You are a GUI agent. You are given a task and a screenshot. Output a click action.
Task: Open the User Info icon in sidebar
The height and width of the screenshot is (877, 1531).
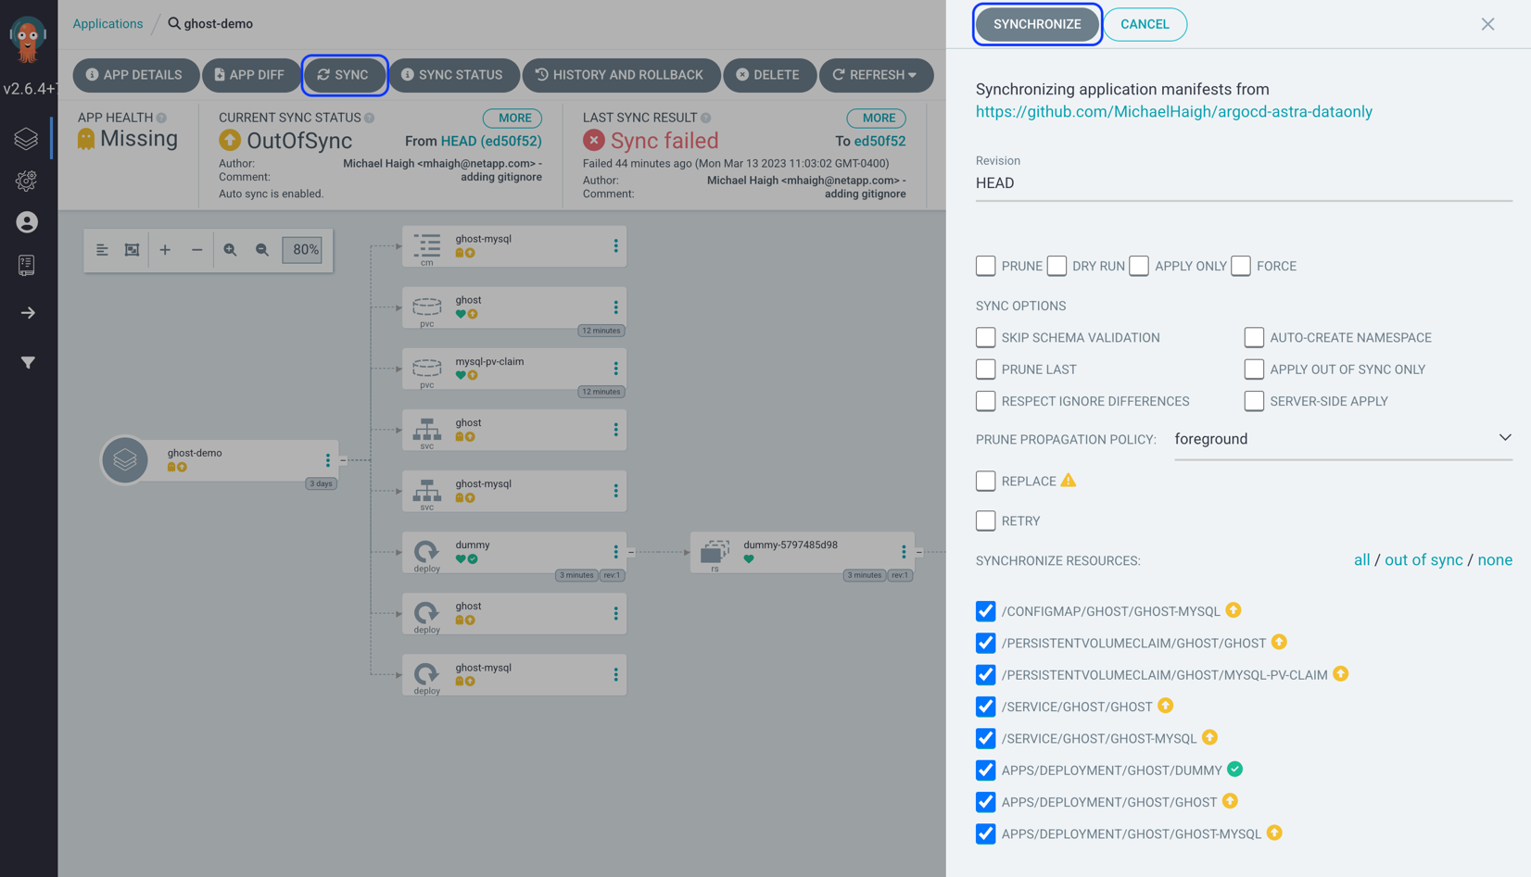tap(27, 222)
